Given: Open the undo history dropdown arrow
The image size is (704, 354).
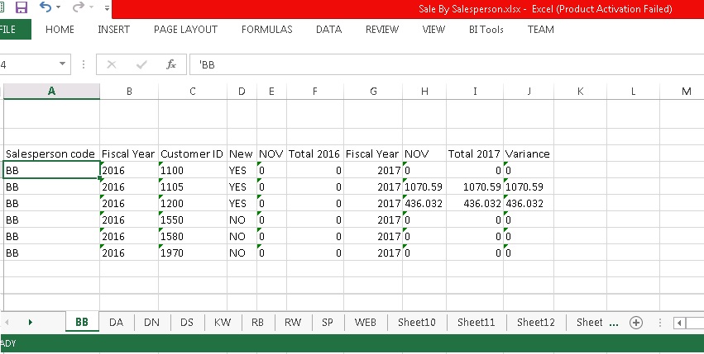Looking at the screenshot, I should click(x=59, y=7).
